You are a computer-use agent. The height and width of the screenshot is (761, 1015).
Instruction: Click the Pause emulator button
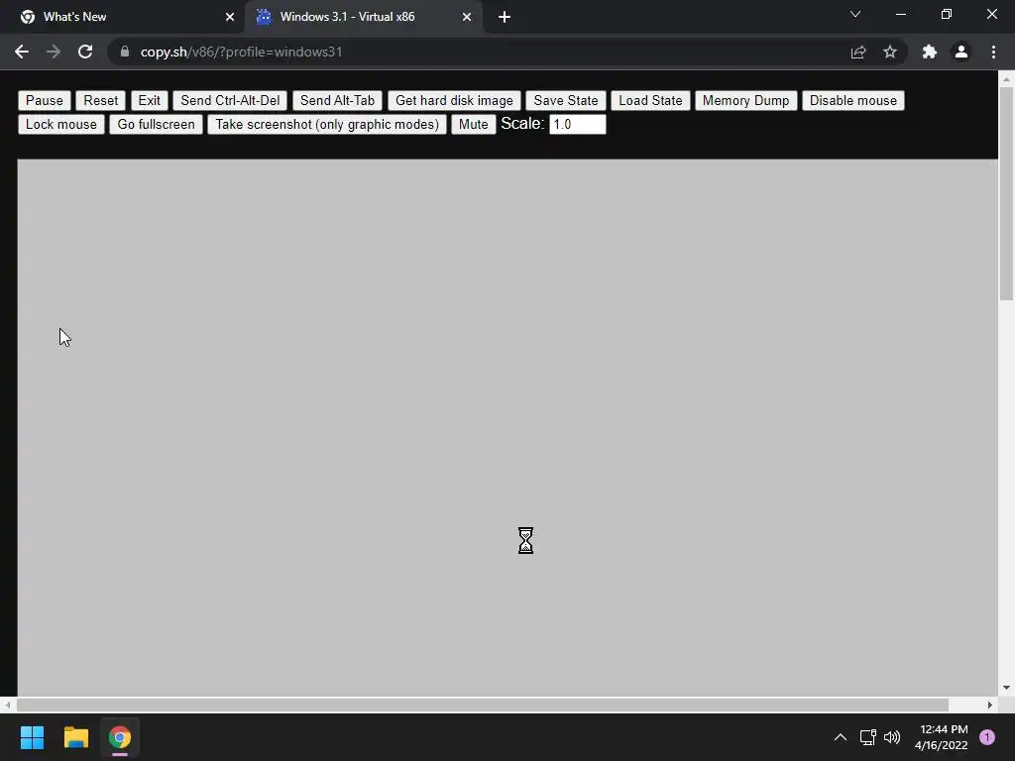click(x=44, y=100)
